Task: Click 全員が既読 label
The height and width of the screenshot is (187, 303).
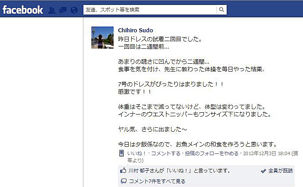Action: pyautogui.click(x=280, y=171)
